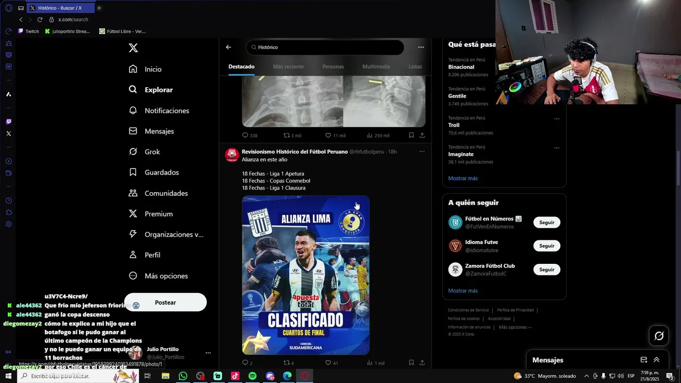Open Premium in X sidebar
This screenshot has height=383, width=681.
(151, 214)
